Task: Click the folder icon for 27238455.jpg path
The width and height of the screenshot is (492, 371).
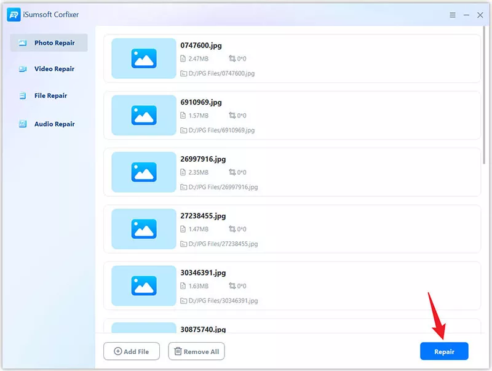Action: tap(183, 244)
